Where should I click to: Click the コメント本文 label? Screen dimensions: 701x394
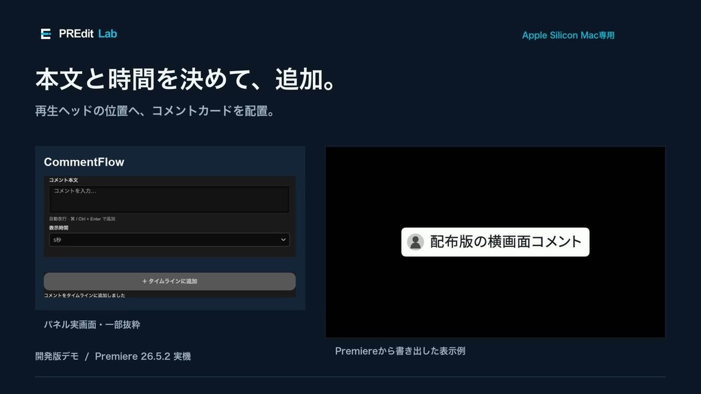(64, 180)
